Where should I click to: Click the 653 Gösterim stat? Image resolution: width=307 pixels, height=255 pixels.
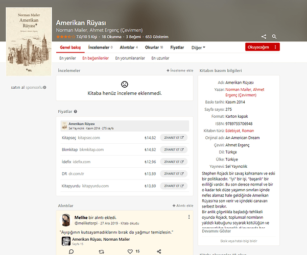click(157, 37)
